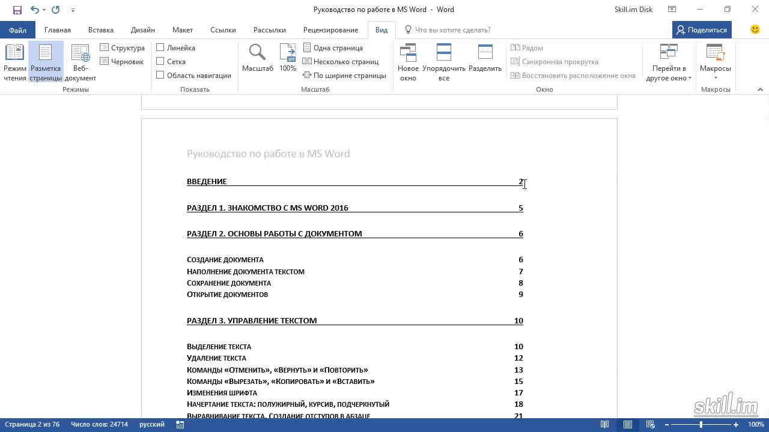The width and height of the screenshot is (769, 432).
Task: Open Перейти в другое окно dropdown
Action: (x=669, y=62)
